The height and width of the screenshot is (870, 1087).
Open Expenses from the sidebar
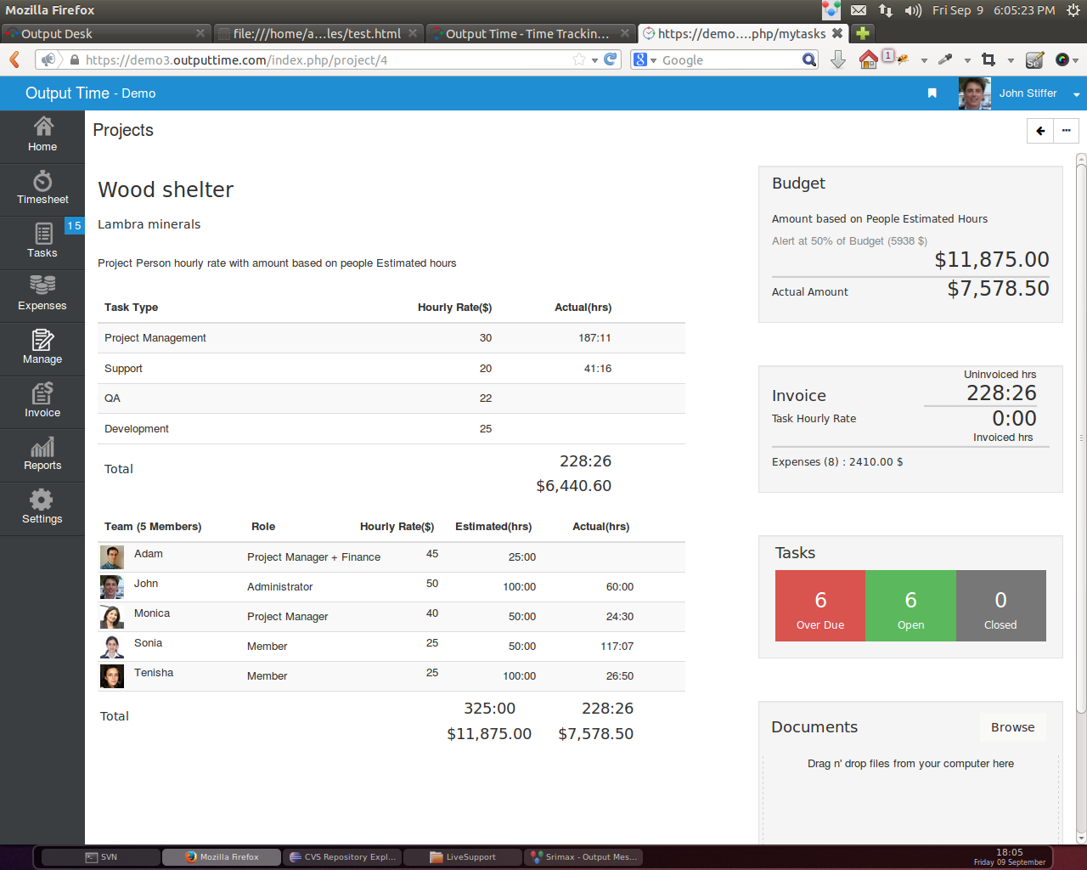42,295
